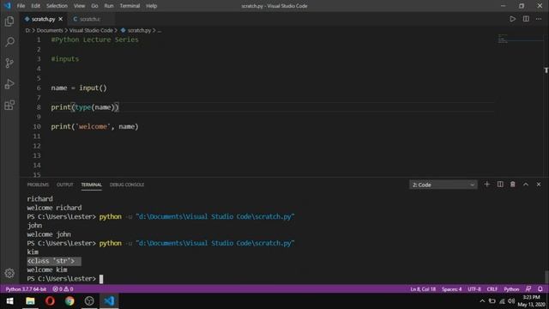Open notifications bell in the status bar
Viewport: 549px width, 309px height.
(540, 289)
